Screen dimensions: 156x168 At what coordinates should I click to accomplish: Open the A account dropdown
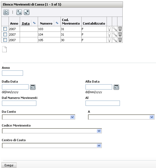pos(121,117)
